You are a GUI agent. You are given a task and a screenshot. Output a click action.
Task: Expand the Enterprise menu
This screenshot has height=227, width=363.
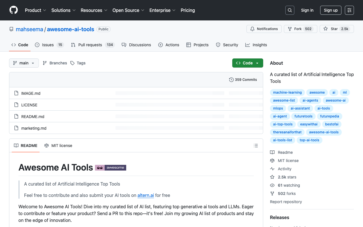[162, 10]
